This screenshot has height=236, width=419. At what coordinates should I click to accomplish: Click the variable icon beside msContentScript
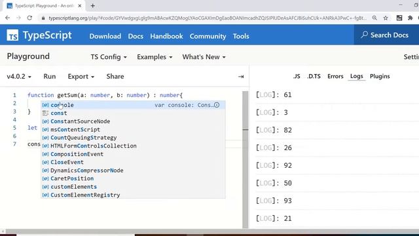(45, 130)
